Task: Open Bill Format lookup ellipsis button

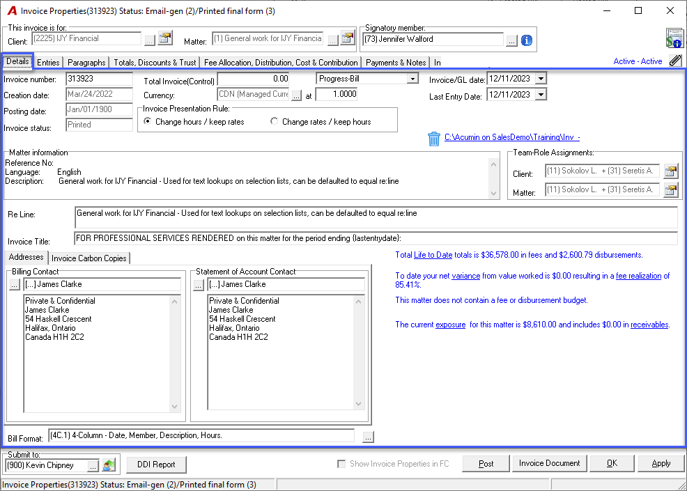Action: [368, 437]
